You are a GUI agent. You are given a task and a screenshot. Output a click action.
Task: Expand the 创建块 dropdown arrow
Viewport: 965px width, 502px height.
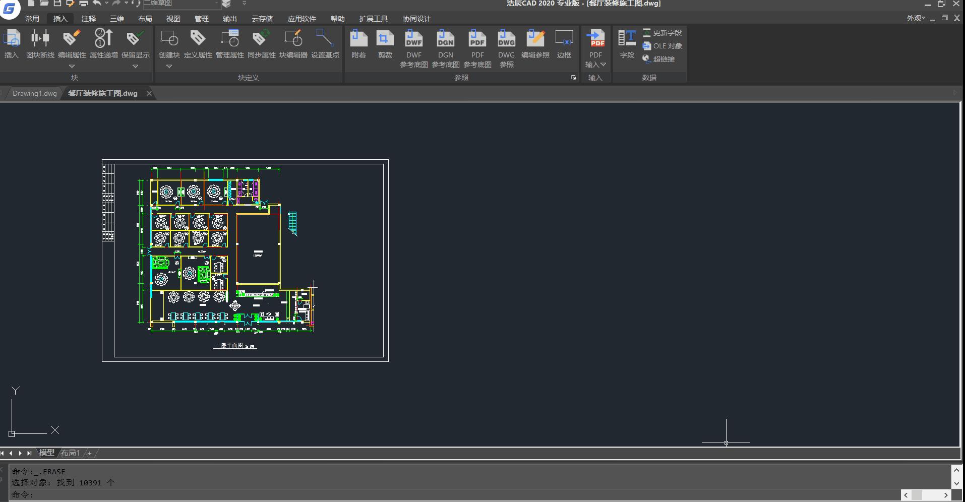[169, 66]
